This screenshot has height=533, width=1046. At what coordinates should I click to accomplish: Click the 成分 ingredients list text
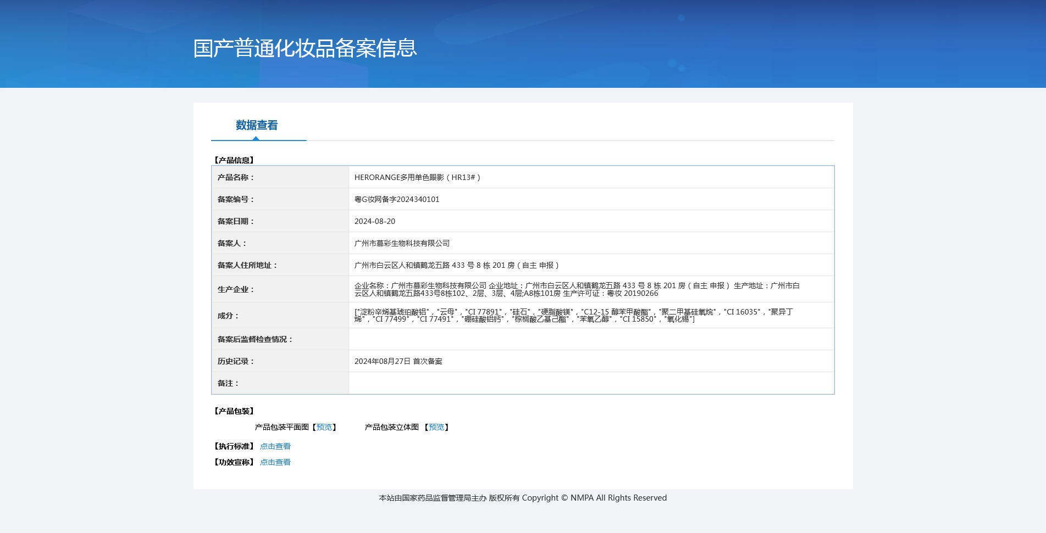click(574, 315)
